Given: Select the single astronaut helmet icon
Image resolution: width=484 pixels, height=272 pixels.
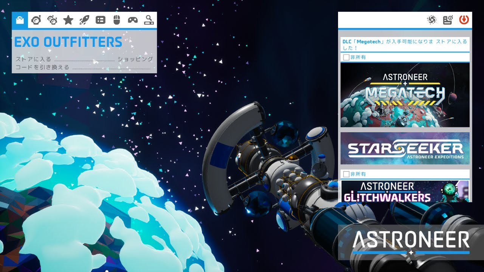Looking at the screenshot, I should tap(36, 20).
